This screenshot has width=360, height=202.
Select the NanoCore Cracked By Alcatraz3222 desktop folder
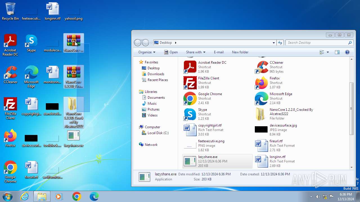73,113
